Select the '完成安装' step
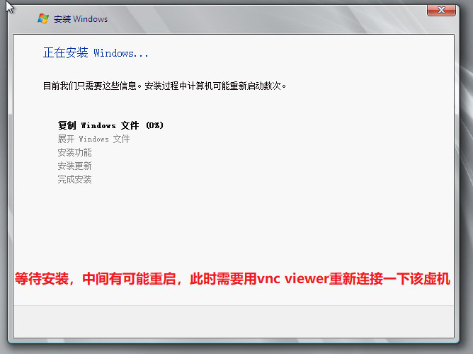The width and height of the screenshot is (473, 354). (74, 179)
